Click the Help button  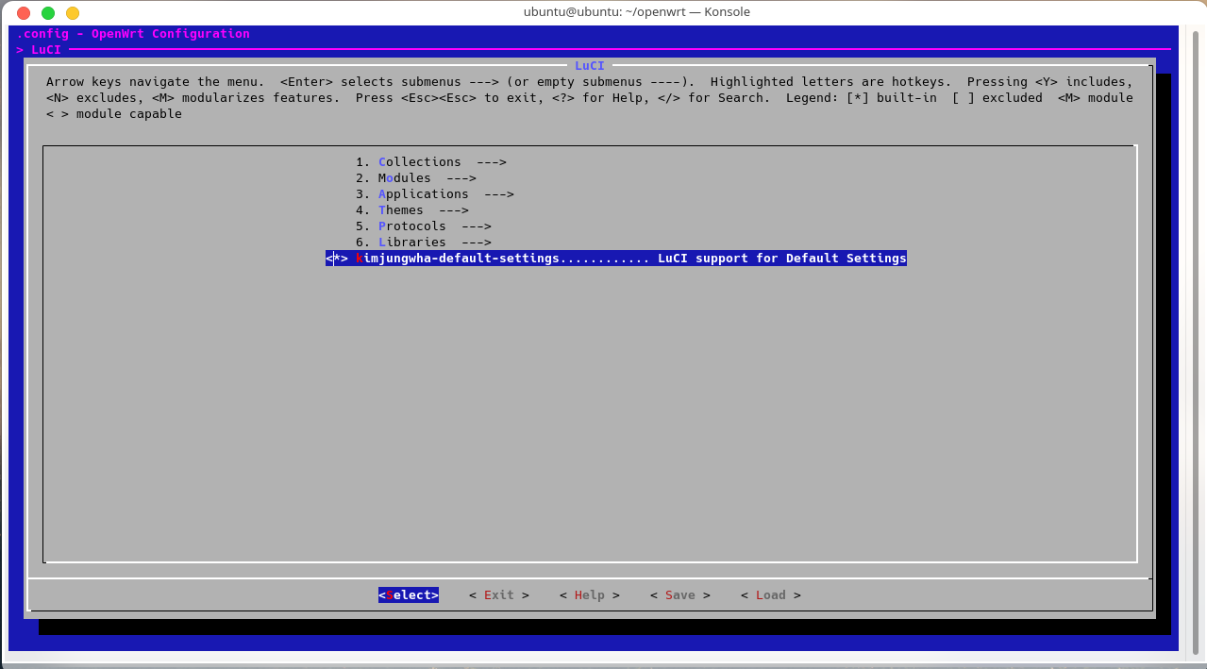click(590, 595)
